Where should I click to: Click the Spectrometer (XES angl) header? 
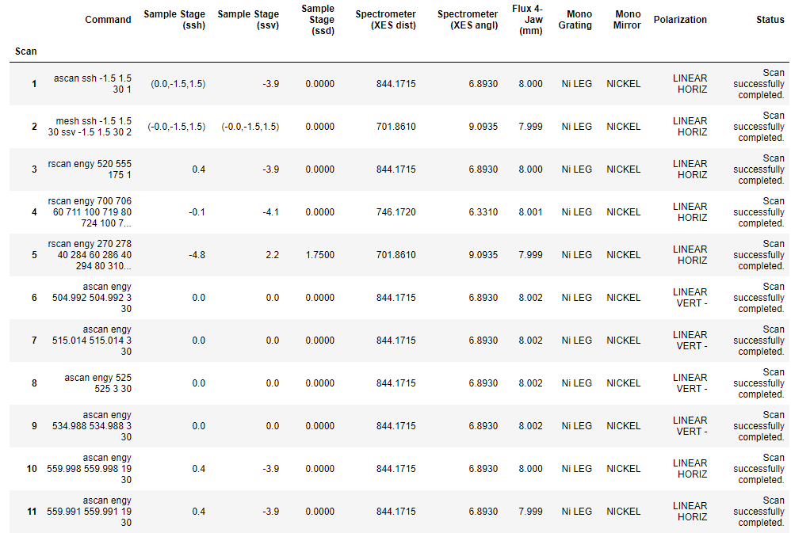point(468,20)
